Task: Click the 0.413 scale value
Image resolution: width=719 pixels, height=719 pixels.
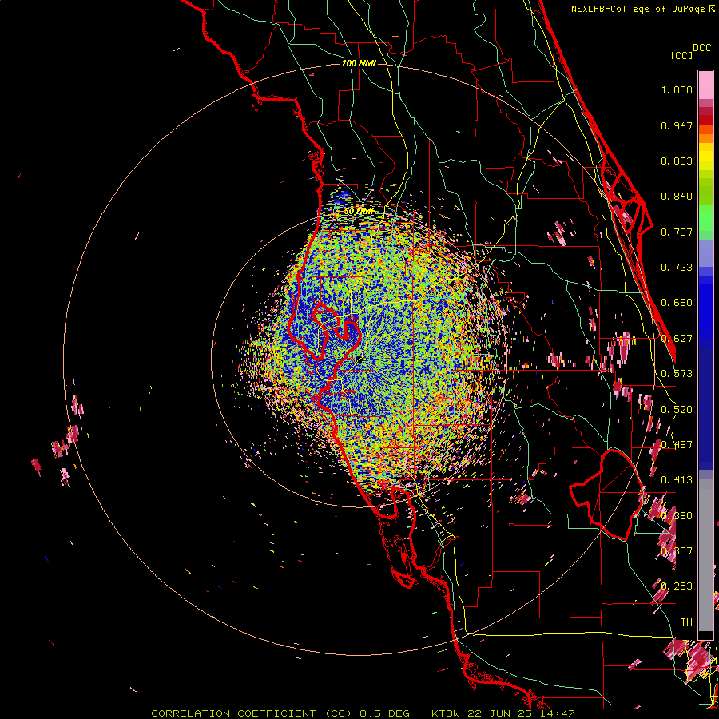Action: coord(677,480)
